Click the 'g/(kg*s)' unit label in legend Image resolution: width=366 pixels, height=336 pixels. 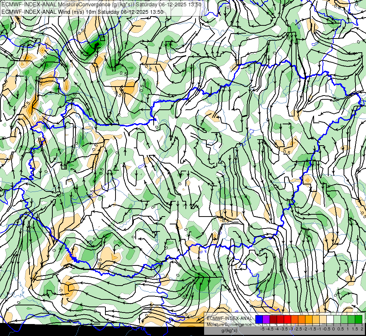click(x=230, y=330)
